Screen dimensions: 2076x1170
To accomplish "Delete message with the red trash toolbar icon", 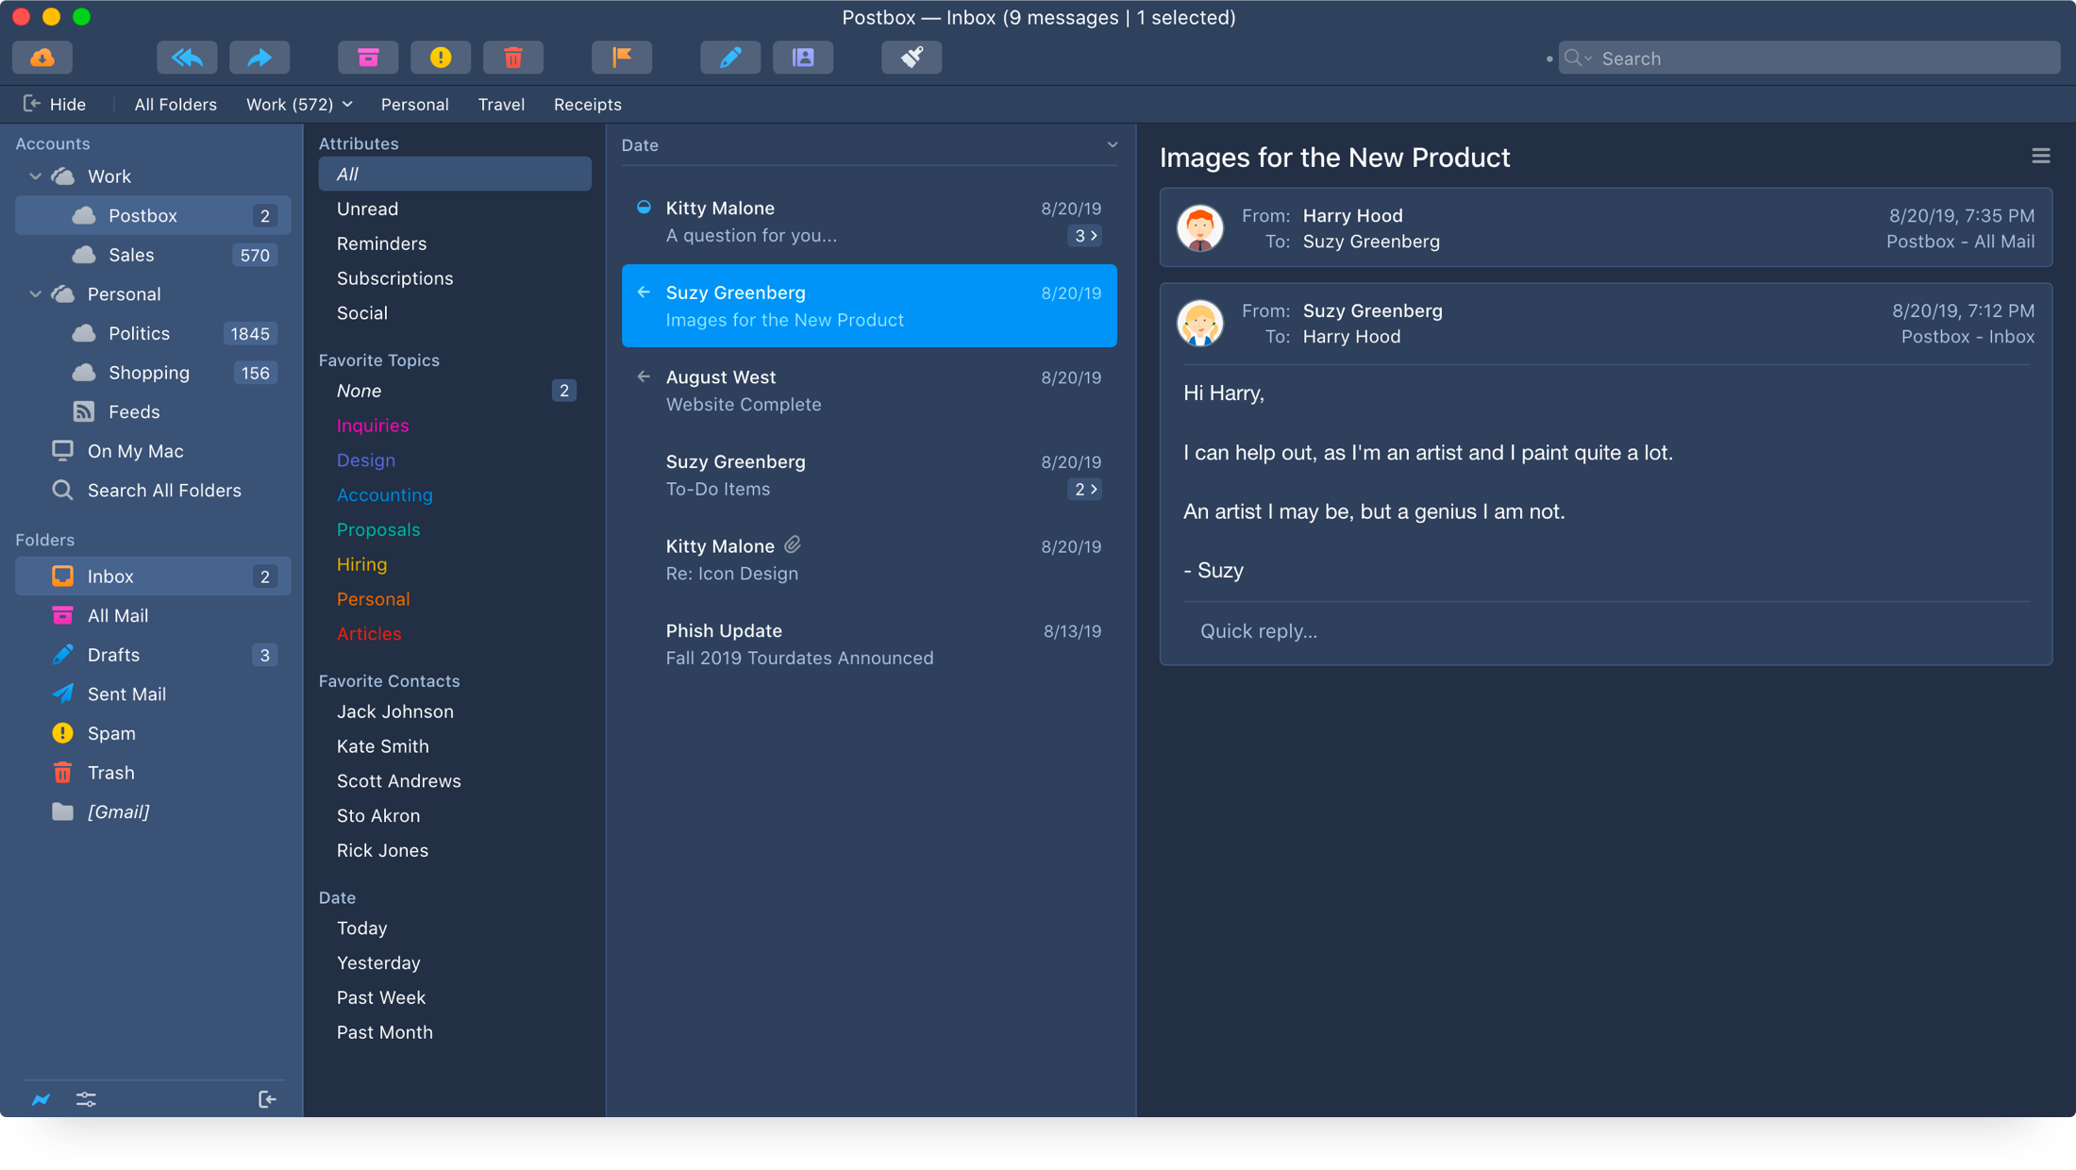I will click(x=512, y=58).
